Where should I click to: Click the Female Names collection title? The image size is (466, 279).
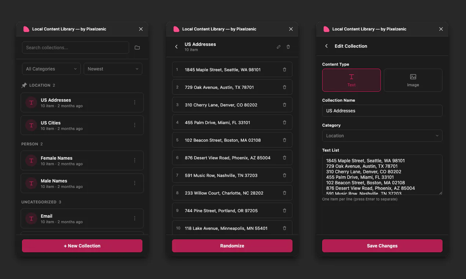(x=57, y=158)
